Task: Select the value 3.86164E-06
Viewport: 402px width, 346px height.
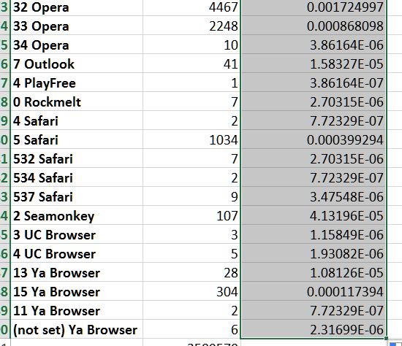Action: 314,45
